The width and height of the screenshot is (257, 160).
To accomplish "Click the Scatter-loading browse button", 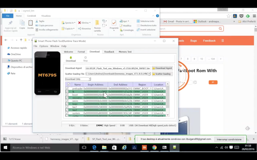I will 162,74.
